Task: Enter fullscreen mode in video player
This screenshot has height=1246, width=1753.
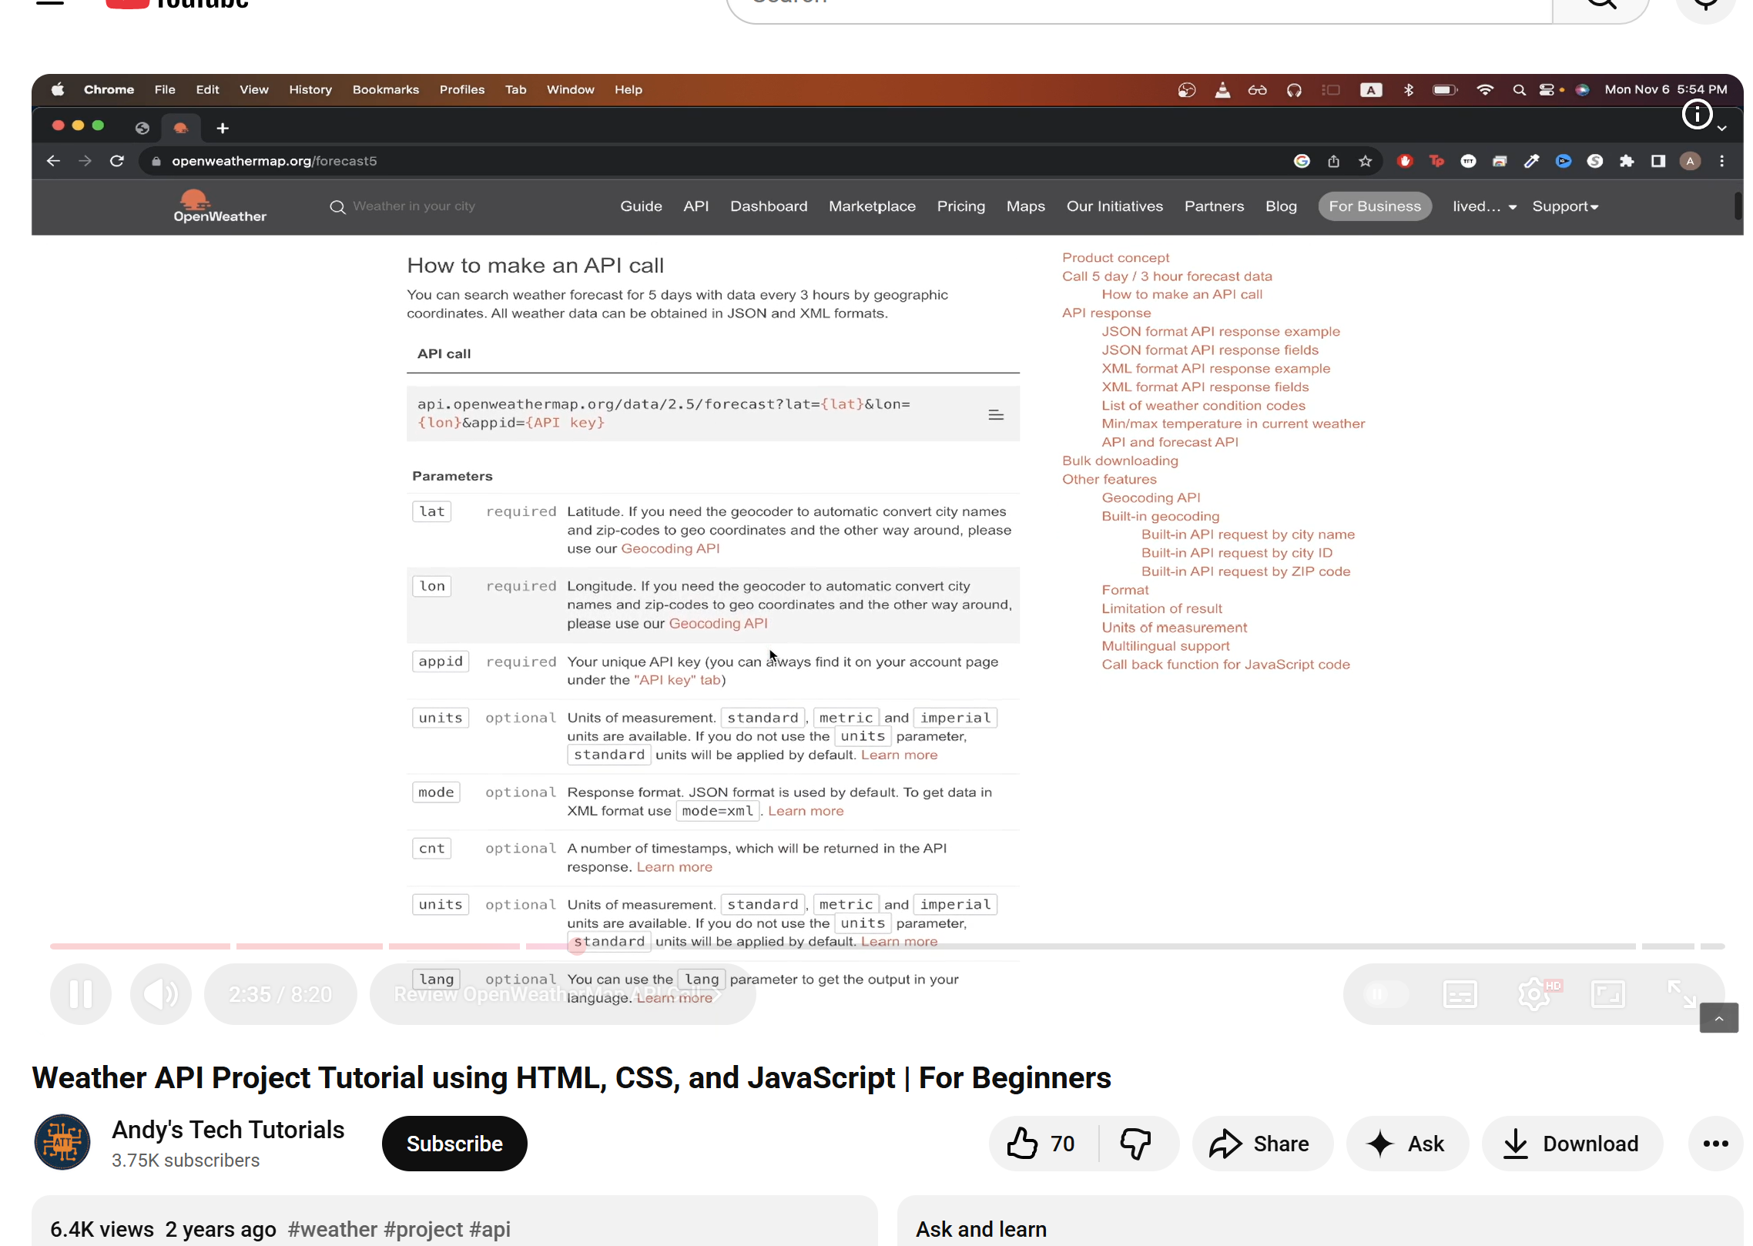Action: click(x=1681, y=994)
